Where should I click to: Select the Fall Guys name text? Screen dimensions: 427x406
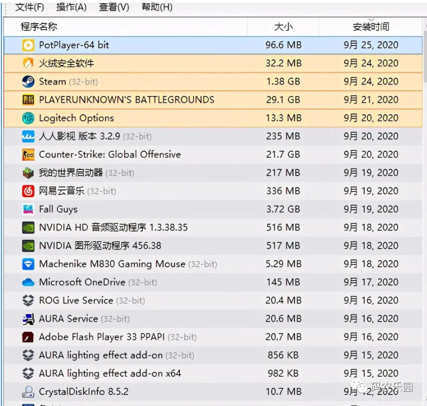click(58, 210)
